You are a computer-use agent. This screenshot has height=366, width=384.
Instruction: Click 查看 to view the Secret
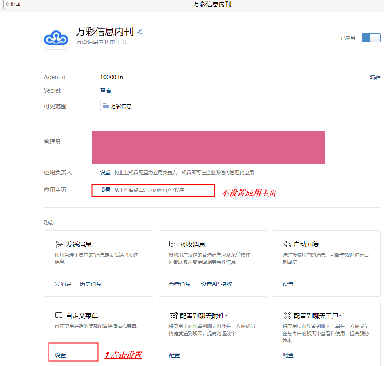[x=105, y=90]
